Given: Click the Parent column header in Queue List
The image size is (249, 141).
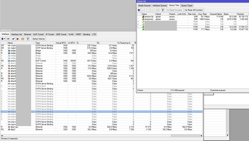Looking at the screenshot, I should [x=162, y=14].
